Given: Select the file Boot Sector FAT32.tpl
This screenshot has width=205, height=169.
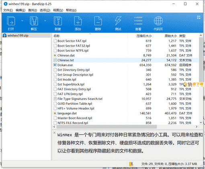Looking at the screenshot, I should (x=126, y=46).
